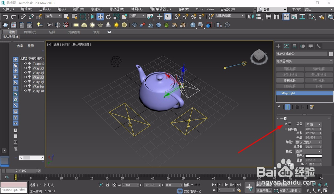Click the teapot render icon

point(5,25)
